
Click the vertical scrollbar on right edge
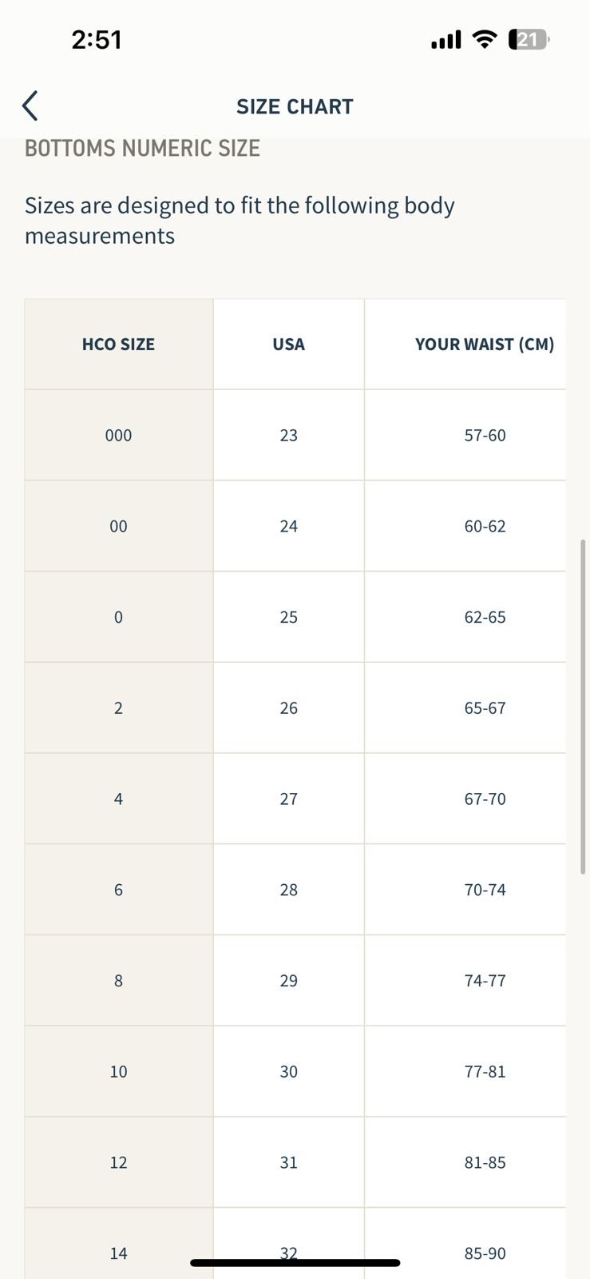click(584, 707)
